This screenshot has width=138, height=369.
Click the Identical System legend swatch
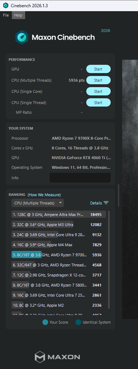coord(78,322)
